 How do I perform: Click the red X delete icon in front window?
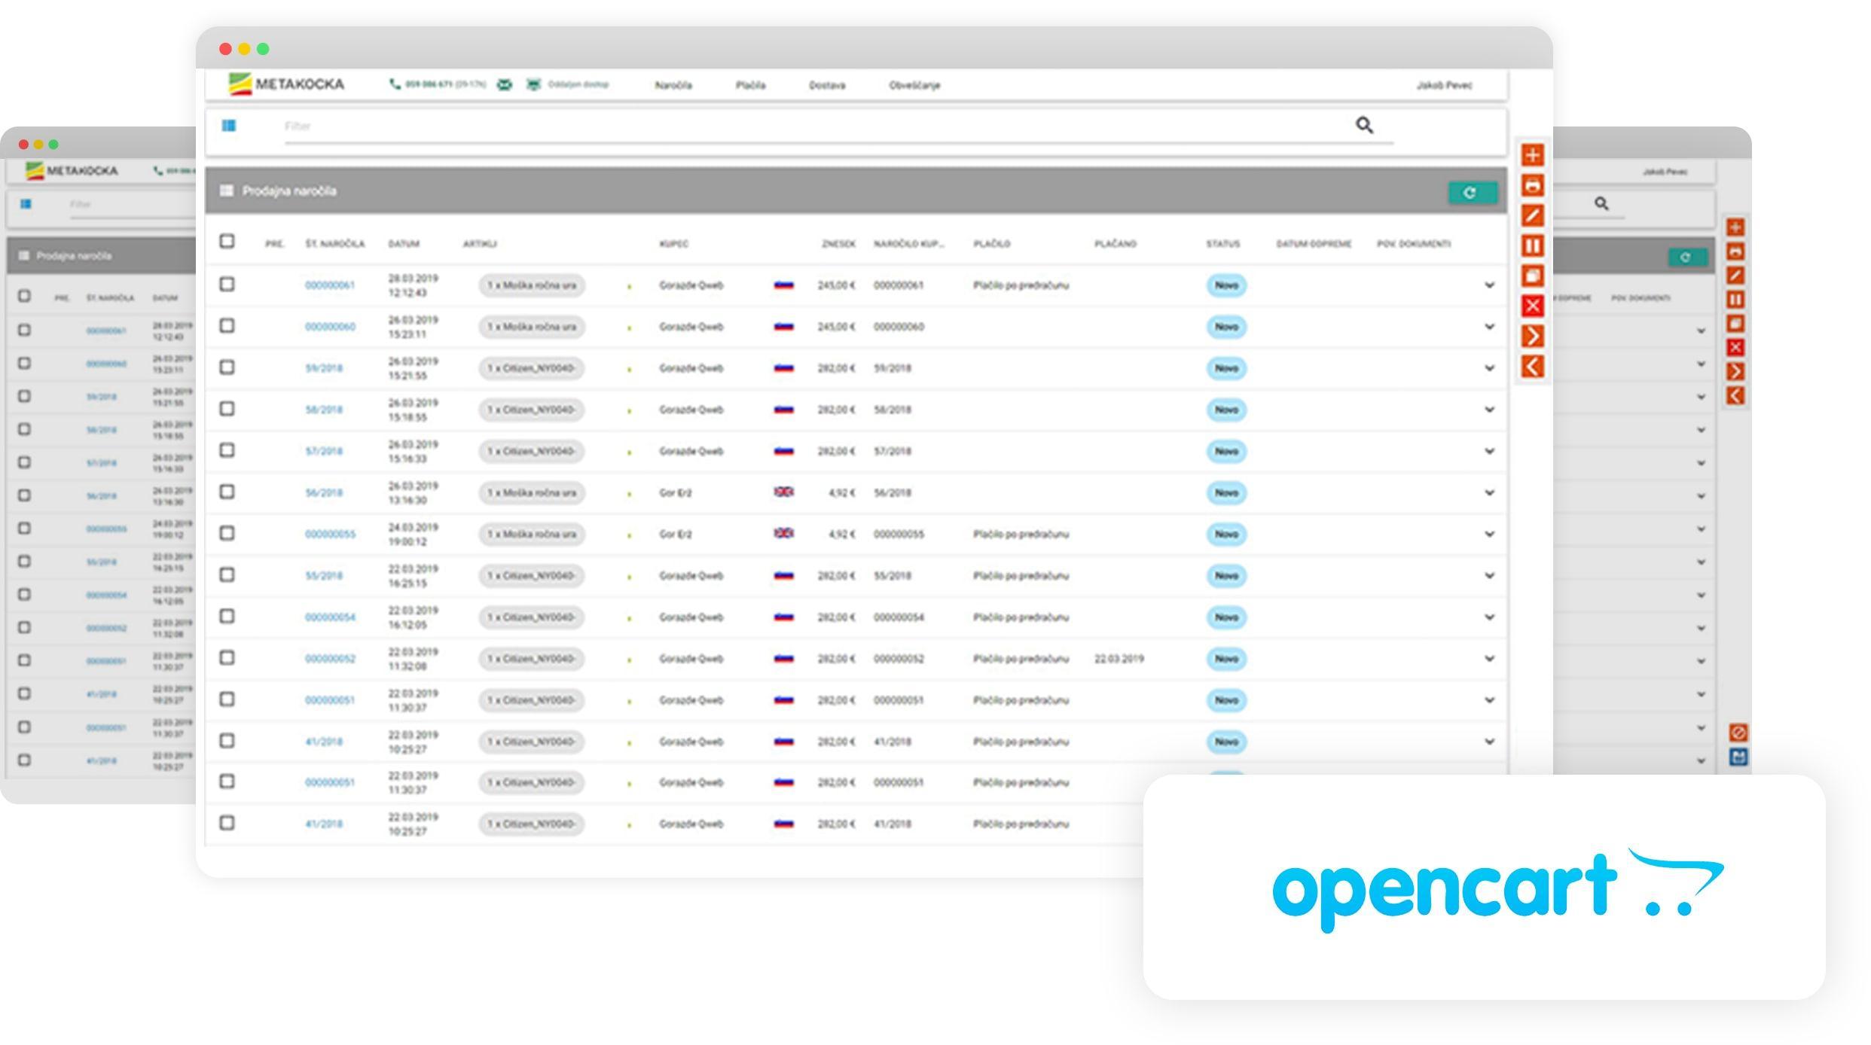point(1532,306)
